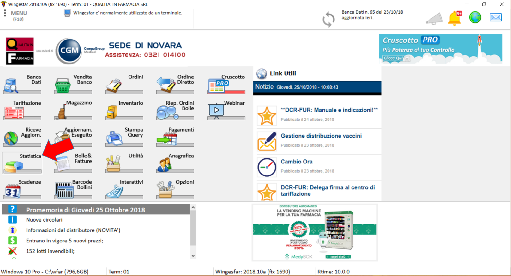Click the terminal computer icon in header
Screen dimensions: 511x276
(67, 13)
